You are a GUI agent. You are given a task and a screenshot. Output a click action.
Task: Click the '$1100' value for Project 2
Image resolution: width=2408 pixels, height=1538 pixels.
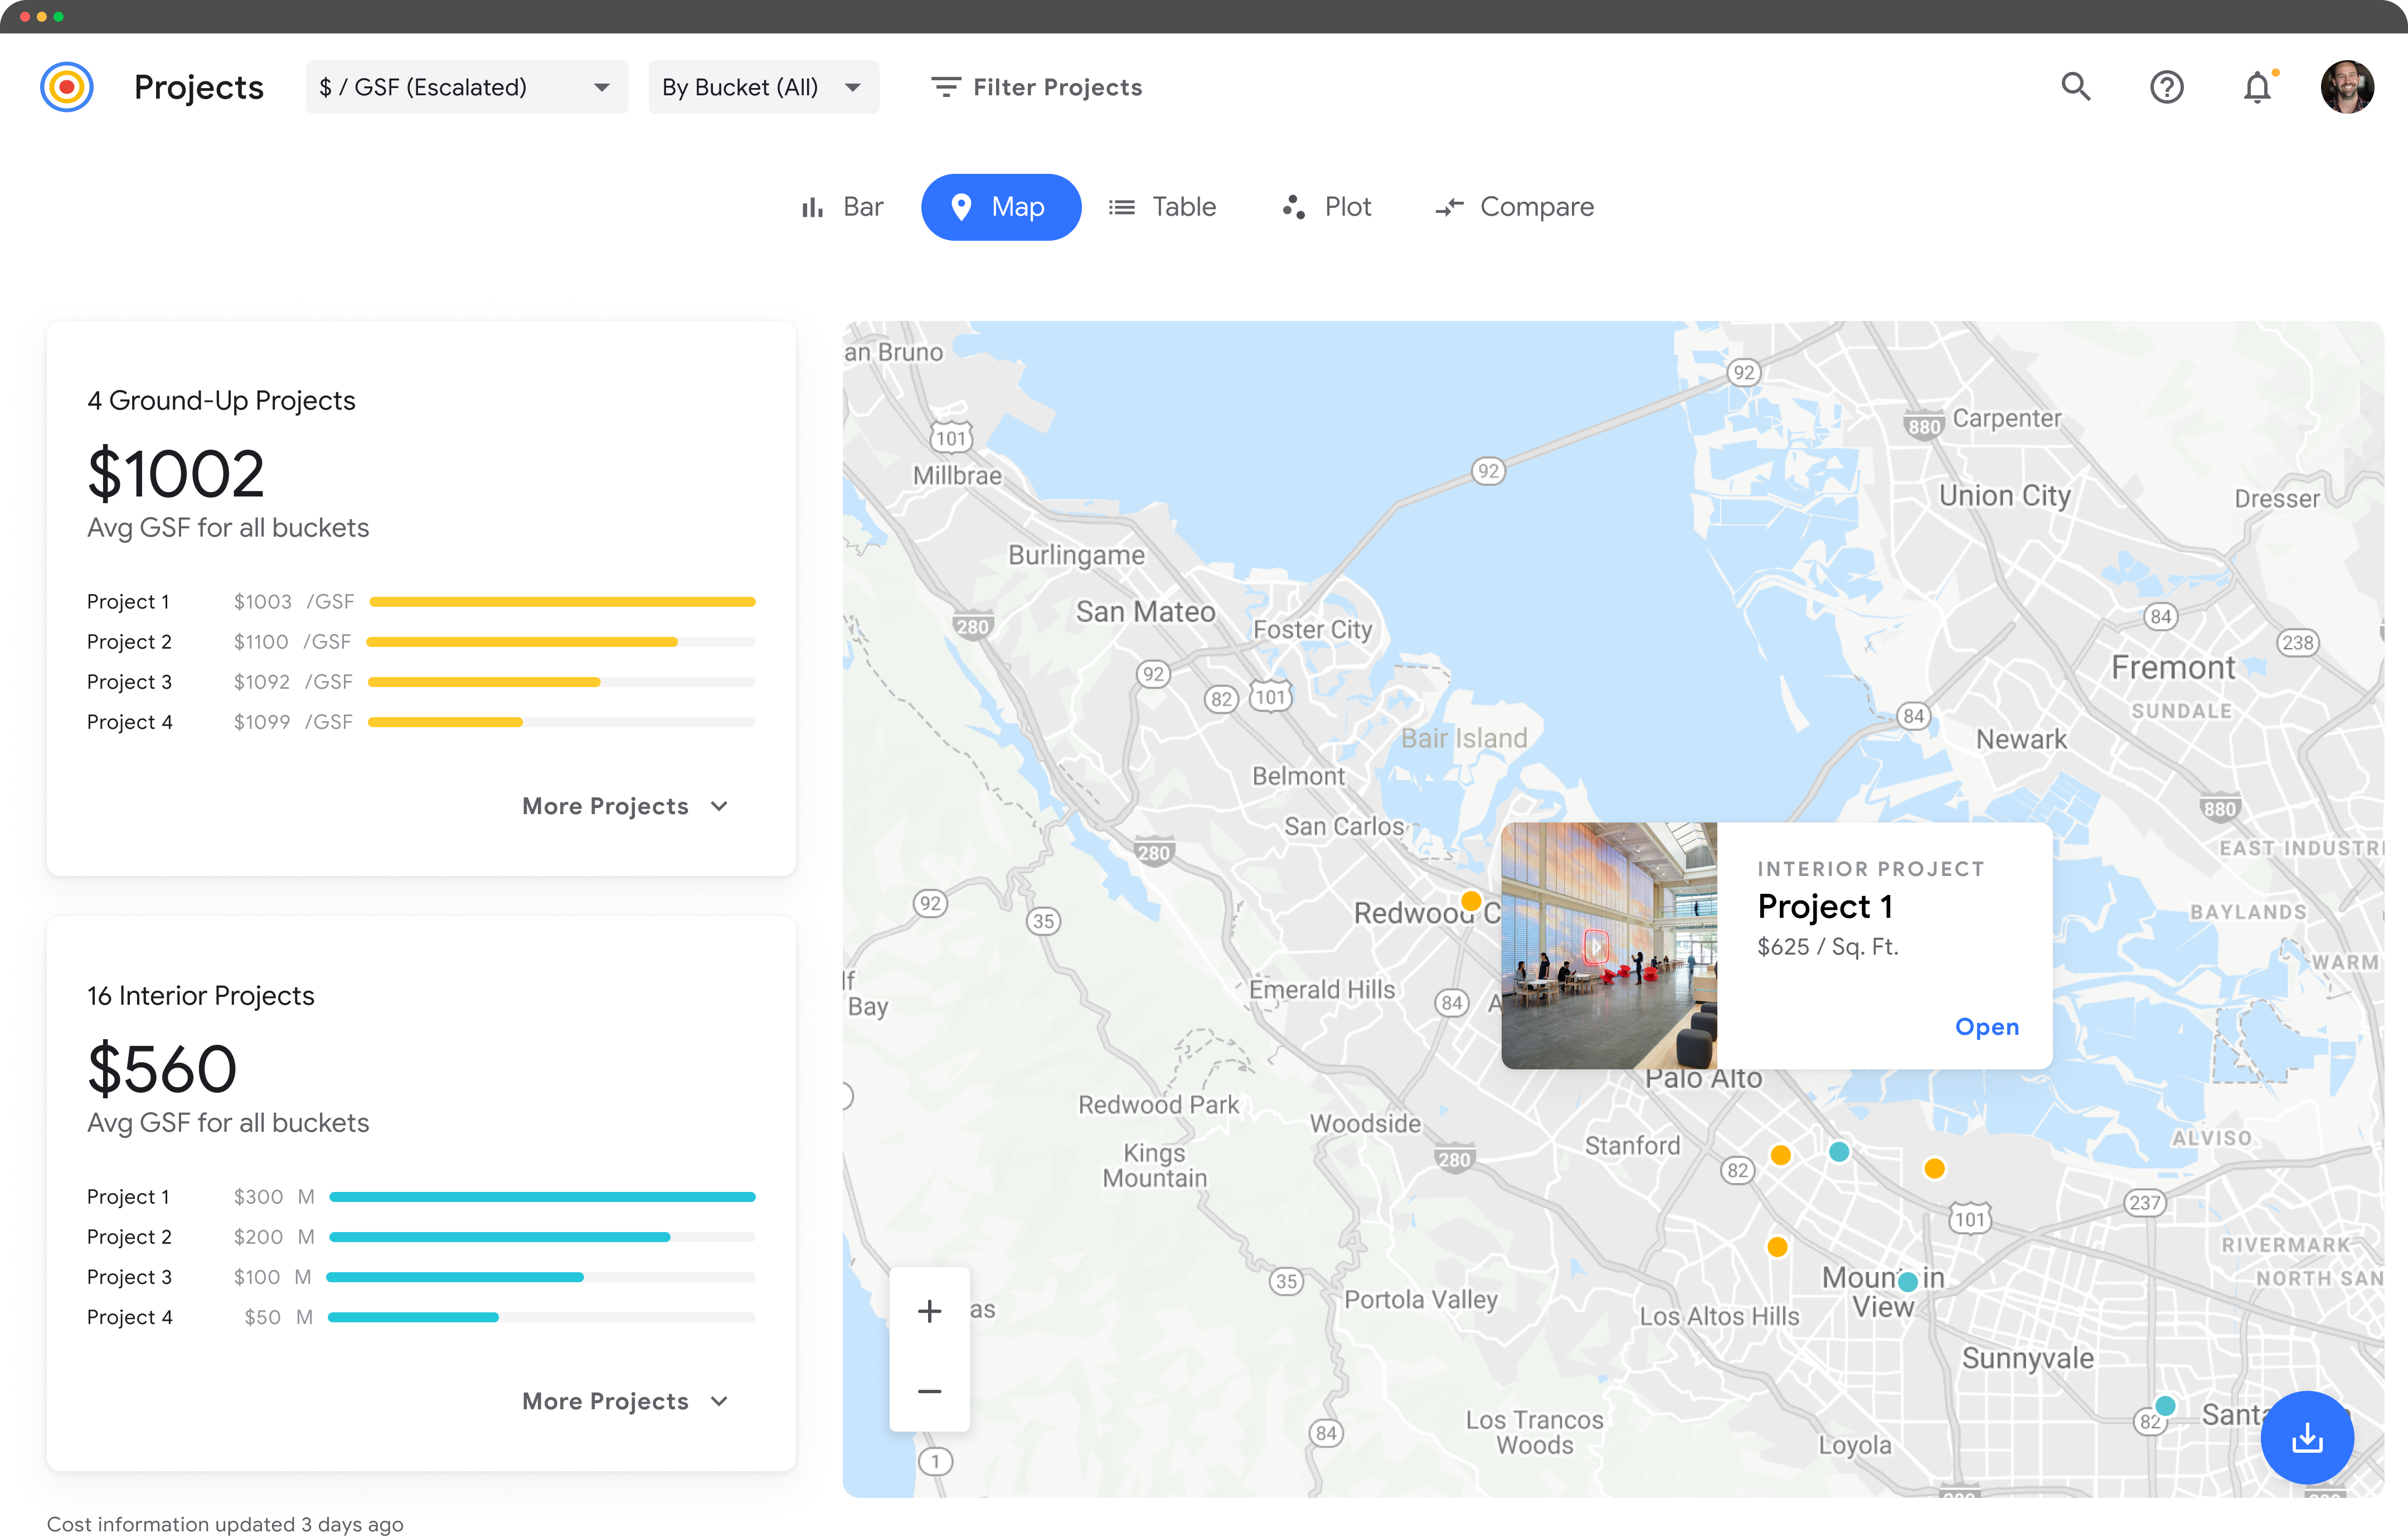(x=261, y=642)
